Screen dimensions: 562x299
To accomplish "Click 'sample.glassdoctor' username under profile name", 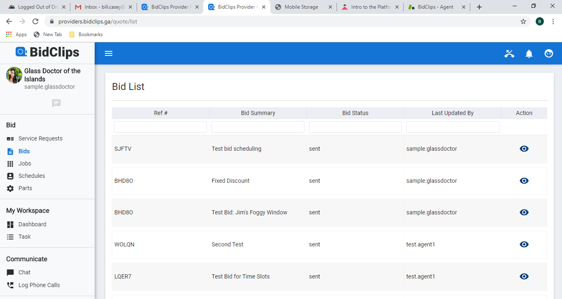I will click(49, 87).
